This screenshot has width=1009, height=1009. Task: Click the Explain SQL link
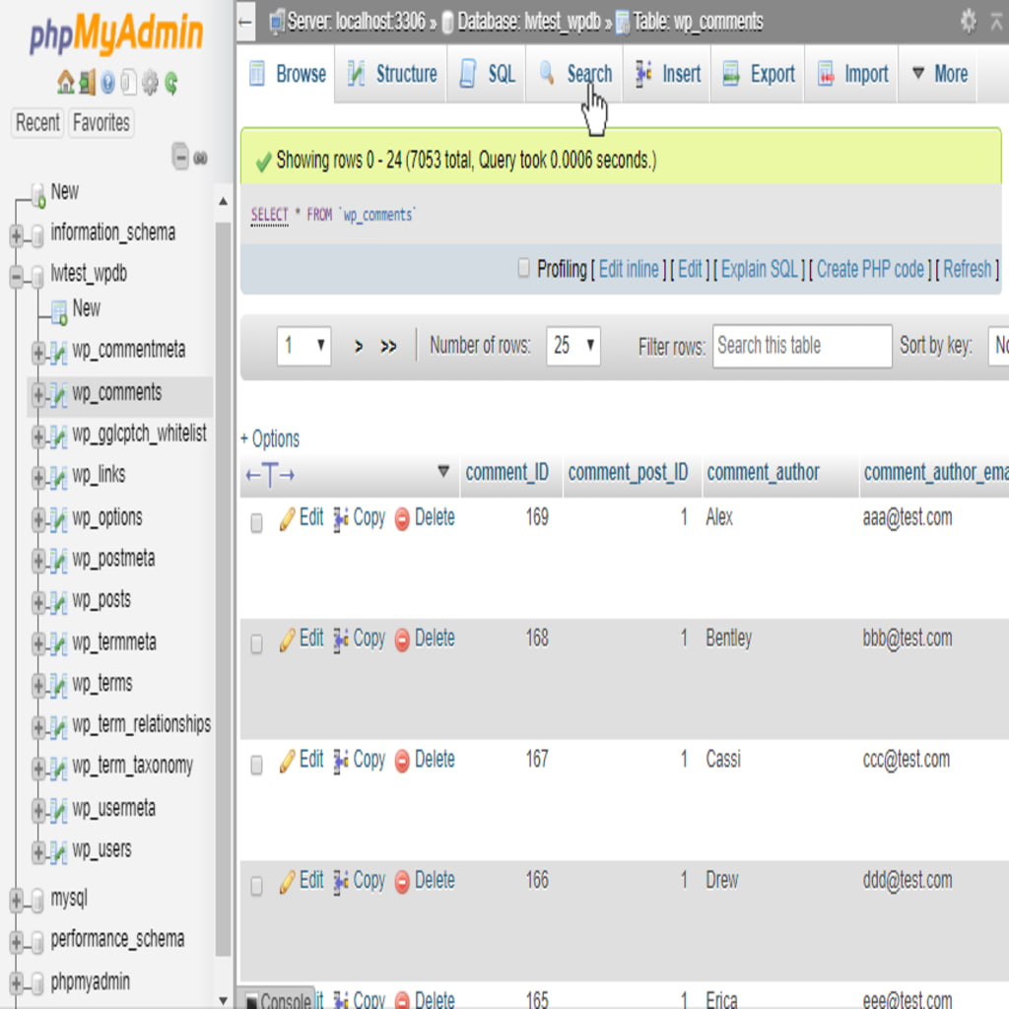pyautogui.click(x=760, y=269)
